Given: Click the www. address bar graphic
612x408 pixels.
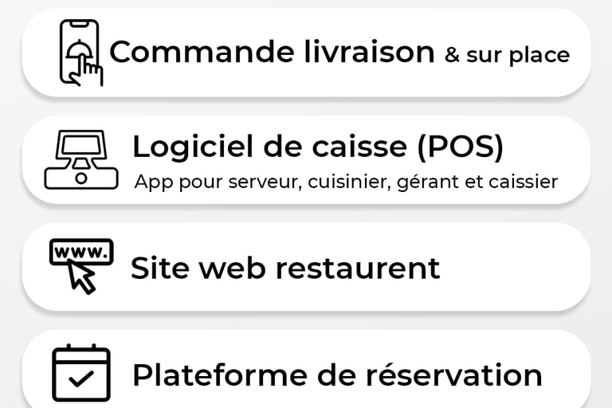Looking at the screenshot, I should click(81, 252).
